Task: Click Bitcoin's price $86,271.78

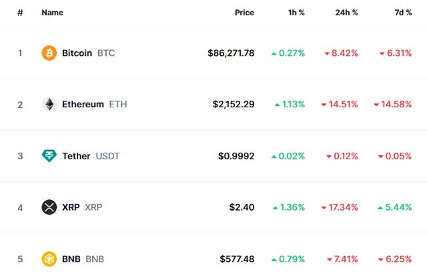Action: 231,53
